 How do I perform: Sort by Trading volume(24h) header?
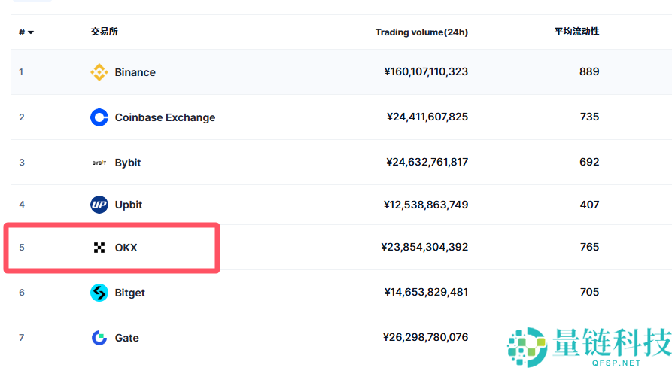421,32
